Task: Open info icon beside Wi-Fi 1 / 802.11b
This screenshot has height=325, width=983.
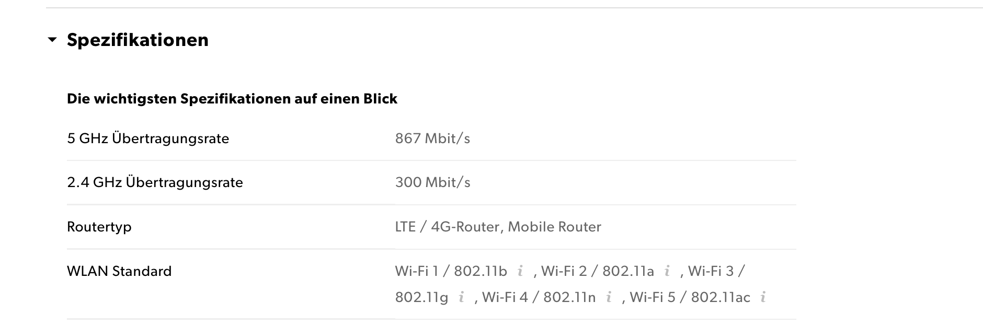Action: pos(520,271)
